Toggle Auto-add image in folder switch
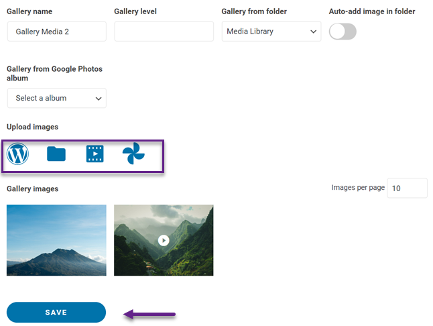Viewport: 433px width, 326px height. point(343,32)
